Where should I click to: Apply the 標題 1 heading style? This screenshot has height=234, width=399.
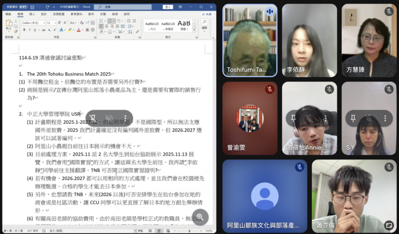point(184,26)
